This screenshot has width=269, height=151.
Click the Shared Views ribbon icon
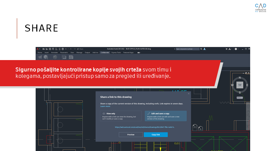click(x=46, y=57)
